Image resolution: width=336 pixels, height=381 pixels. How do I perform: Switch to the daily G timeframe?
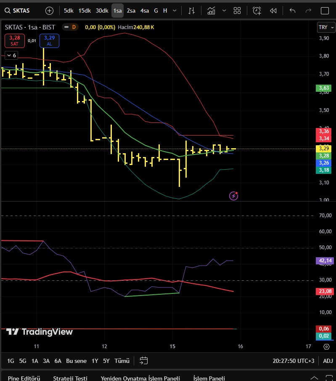coord(156,11)
